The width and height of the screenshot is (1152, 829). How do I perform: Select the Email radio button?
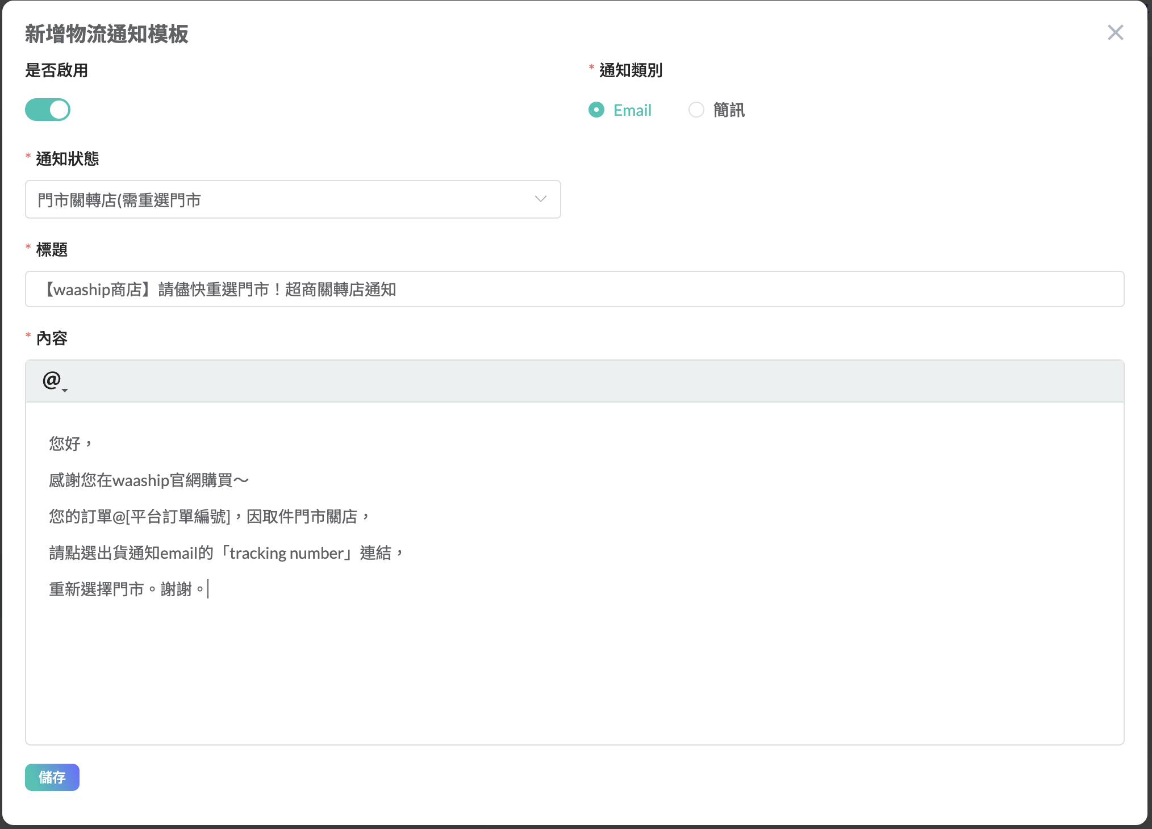(x=596, y=110)
